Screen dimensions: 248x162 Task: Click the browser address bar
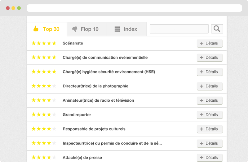[134, 8]
